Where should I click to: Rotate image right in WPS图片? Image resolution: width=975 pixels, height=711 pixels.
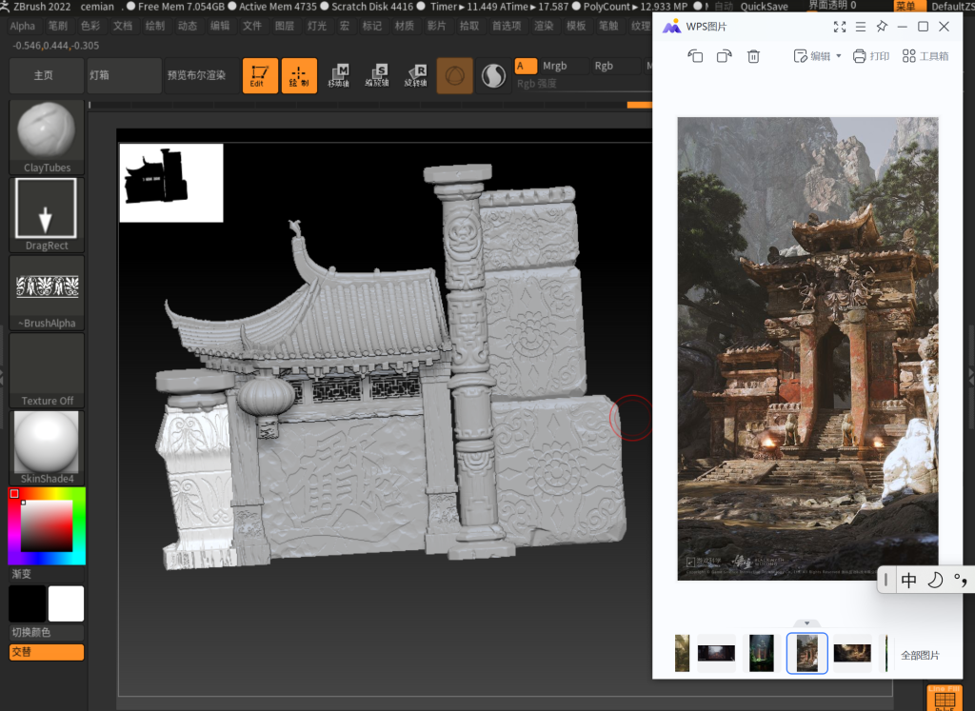(724, 56)
